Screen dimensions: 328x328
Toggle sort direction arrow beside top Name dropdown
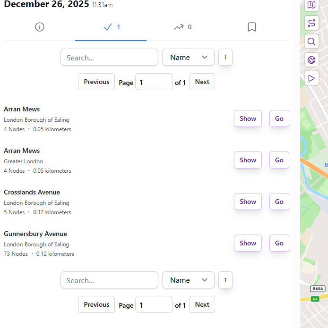(225, 58)
